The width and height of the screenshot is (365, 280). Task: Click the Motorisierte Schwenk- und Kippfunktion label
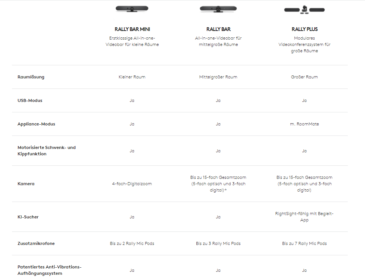pos(46,150)
